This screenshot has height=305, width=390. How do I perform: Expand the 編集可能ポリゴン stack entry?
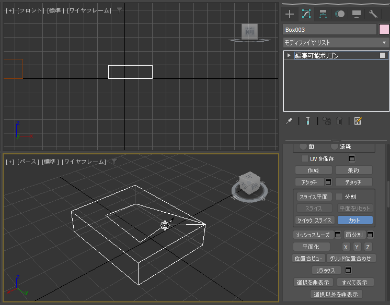click(289, 55)
